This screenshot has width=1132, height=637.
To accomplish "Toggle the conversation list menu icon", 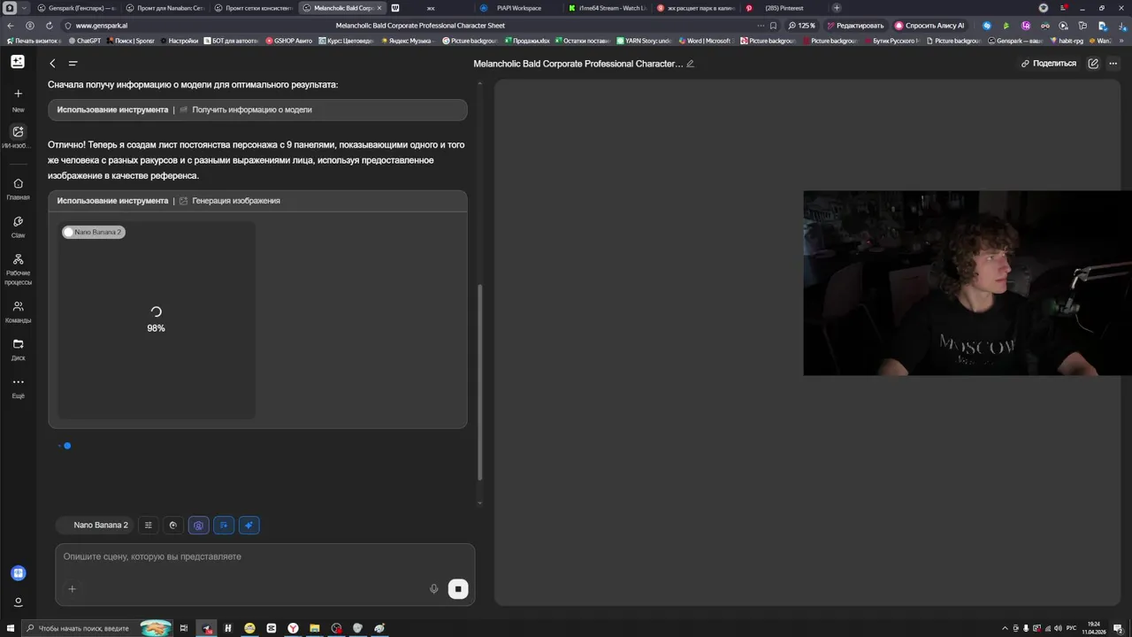I will point(73,63).
